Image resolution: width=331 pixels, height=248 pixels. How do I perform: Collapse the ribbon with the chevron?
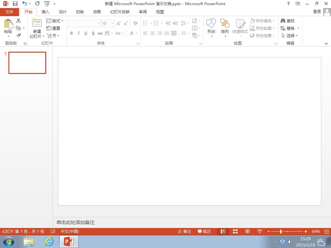(x=326, y=44)
